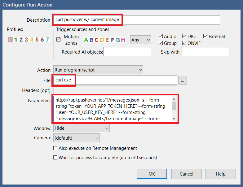Click the Required AI objects field
243x187 pixels.
[x=127, y=52]
